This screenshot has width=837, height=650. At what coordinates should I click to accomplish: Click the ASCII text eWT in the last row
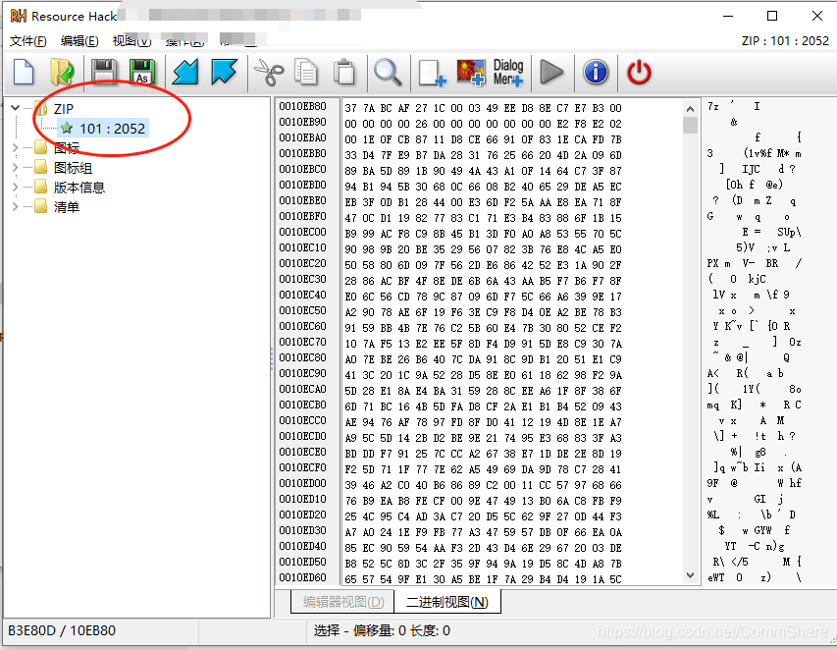click(x=716, y=577)
